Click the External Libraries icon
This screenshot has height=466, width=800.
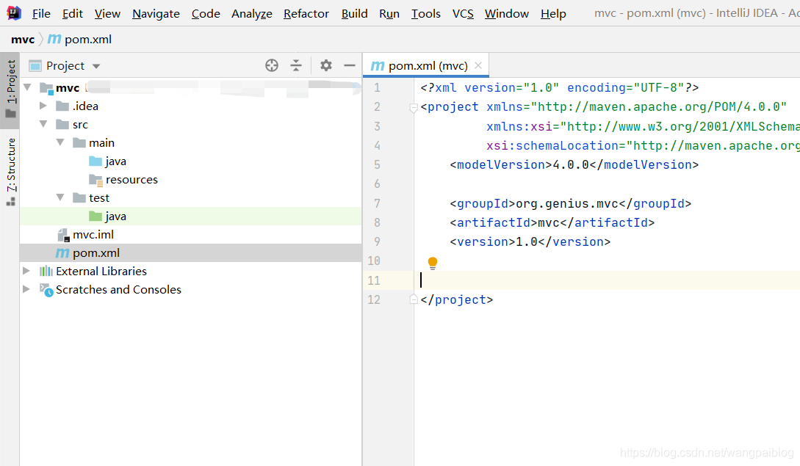coord(46,271)
